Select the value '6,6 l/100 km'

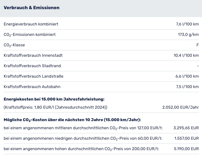click(187, 76)
